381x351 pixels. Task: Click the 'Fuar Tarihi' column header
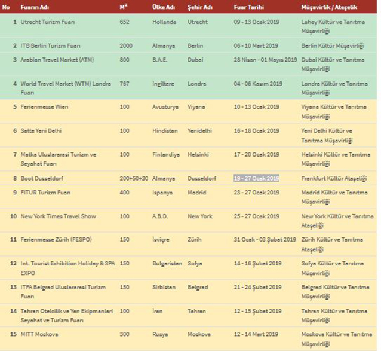click(x=250, y=6)
